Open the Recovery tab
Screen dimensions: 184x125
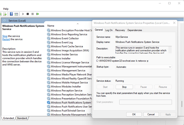(120, 30)
